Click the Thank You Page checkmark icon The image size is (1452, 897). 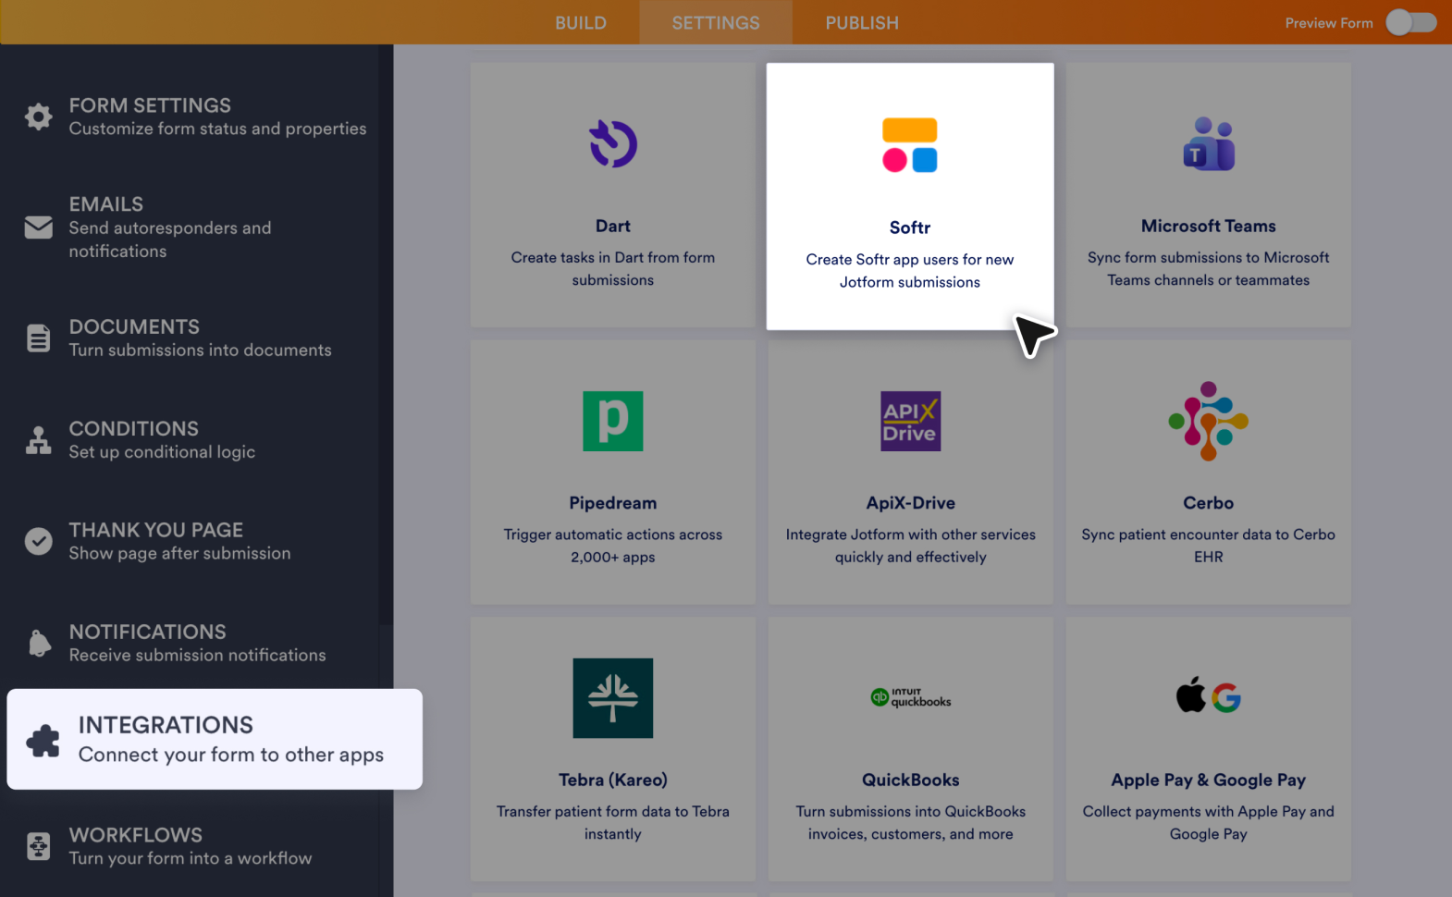[x=38, y=541]
